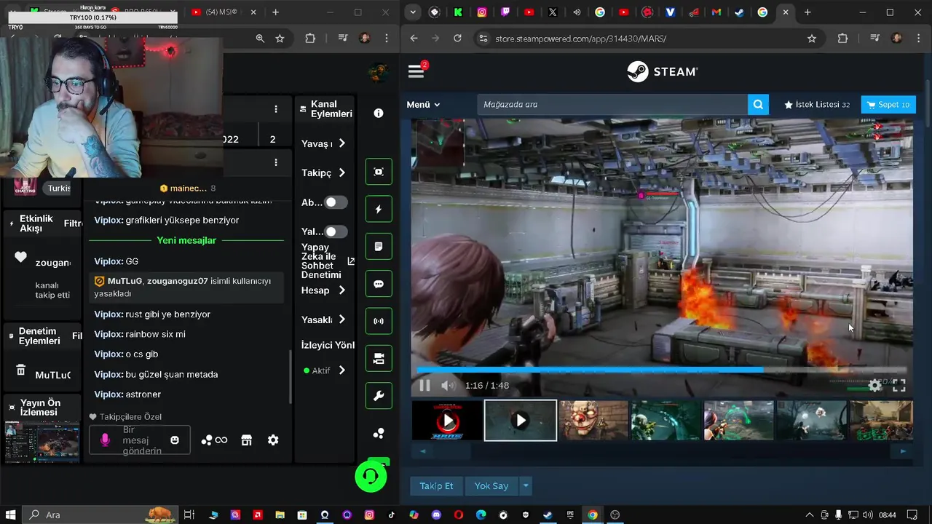Click the screenshot capture sidebar icon
Image resolution: width=932 pixels, height=524 pixels.
(x=379, y=172)
